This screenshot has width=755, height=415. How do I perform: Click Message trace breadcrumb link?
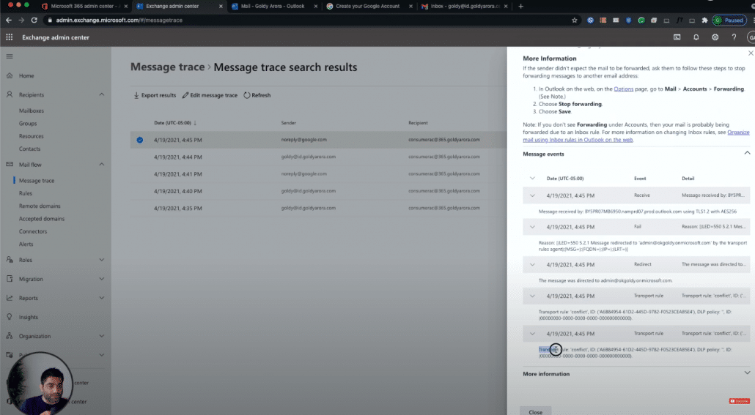point(168,67)
